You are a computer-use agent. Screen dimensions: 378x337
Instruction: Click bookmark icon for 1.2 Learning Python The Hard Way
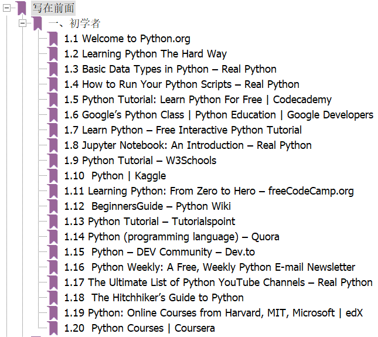click(53, 54)
